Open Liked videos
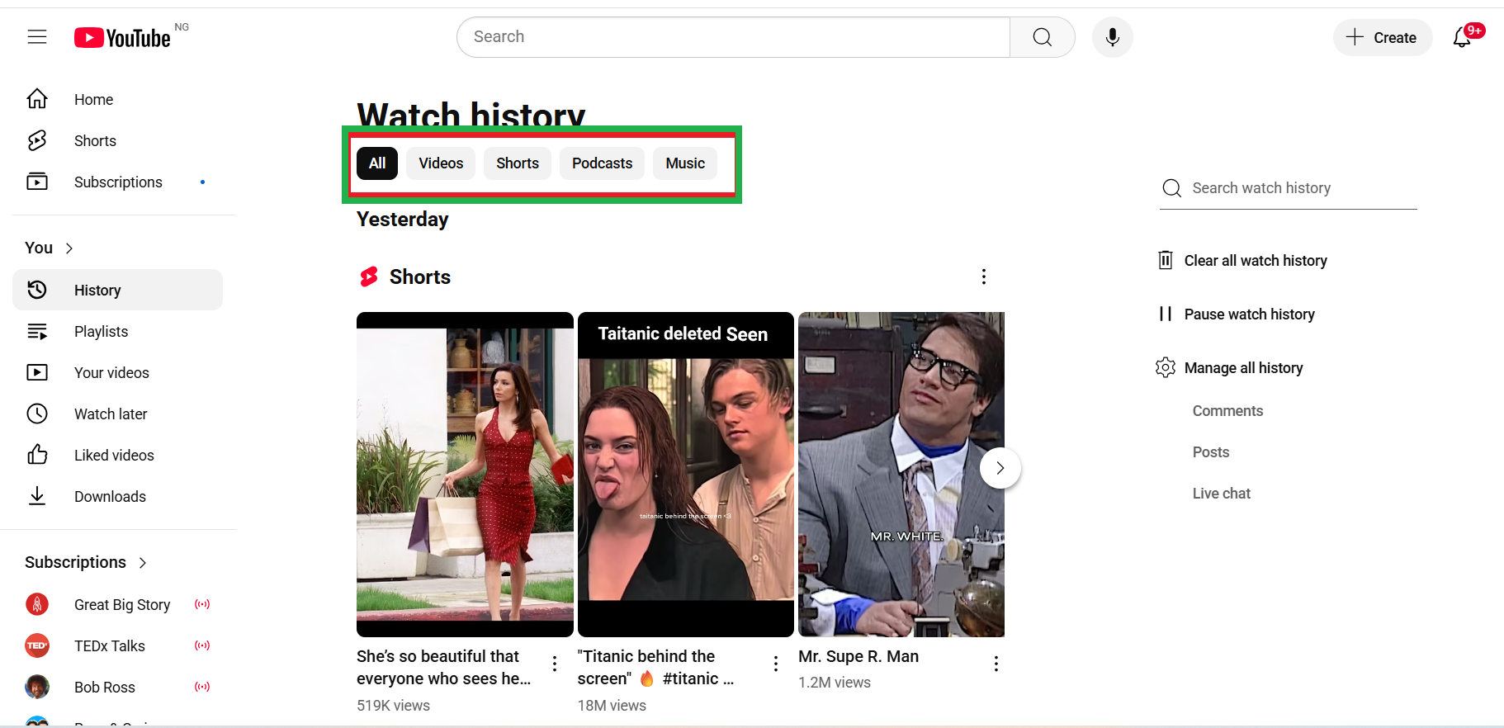The width and height of the screenshot is (1504, 728). point(117,455)
